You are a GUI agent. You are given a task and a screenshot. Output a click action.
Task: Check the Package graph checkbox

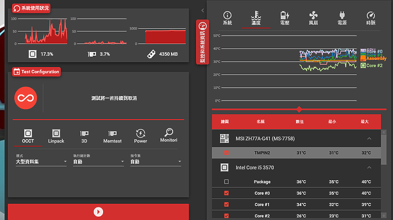pyautogui.click(x=227, y=182)
